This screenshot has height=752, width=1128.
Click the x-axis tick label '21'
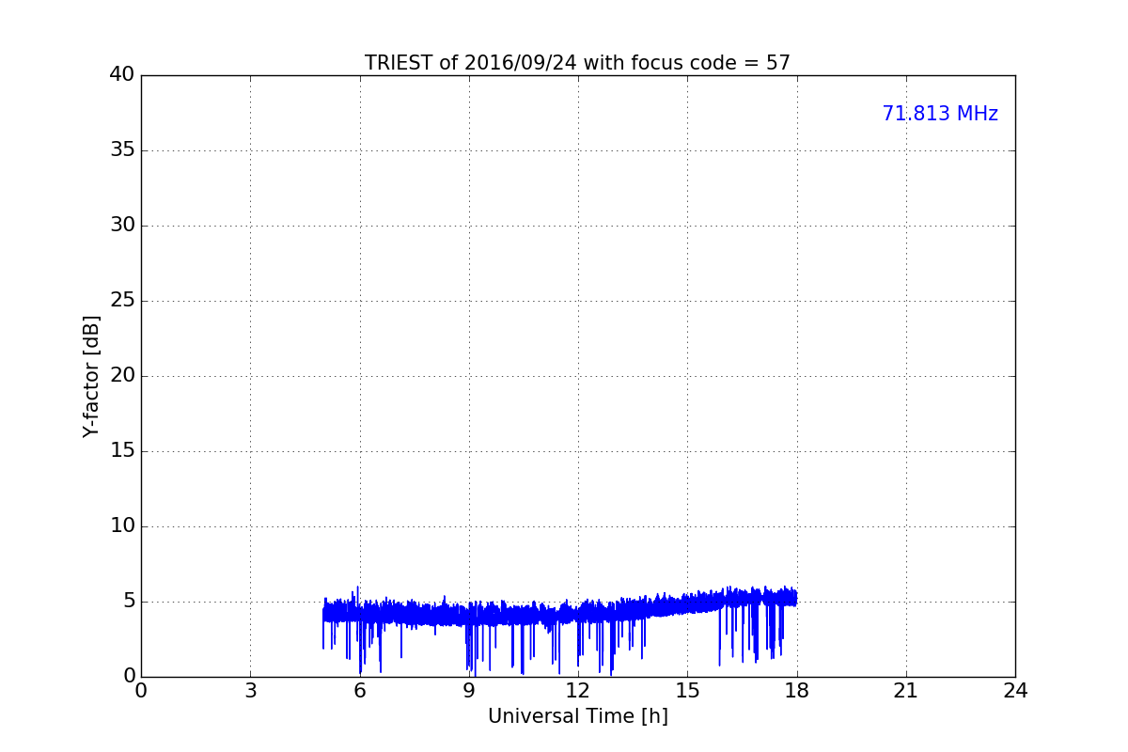[906, 691]
